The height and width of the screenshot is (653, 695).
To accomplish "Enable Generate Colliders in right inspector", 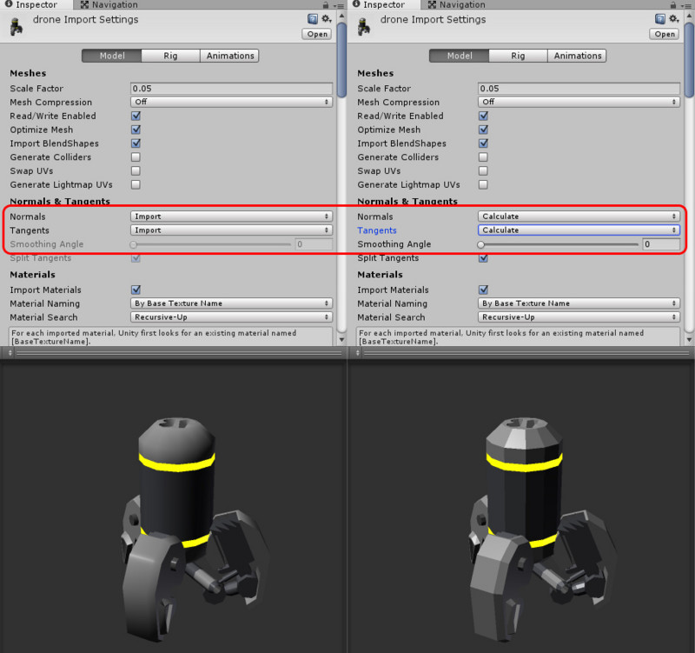I will tap(484, 157).
